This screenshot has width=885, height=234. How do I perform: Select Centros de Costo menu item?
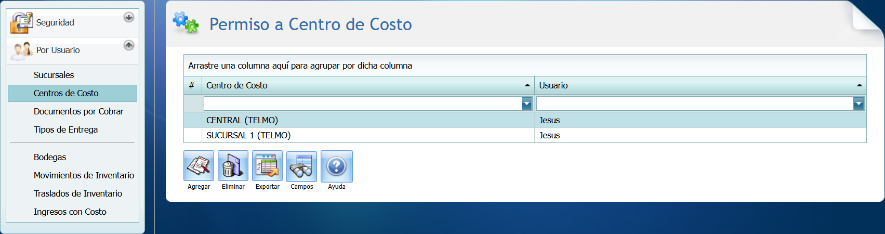tap(72, 93)
